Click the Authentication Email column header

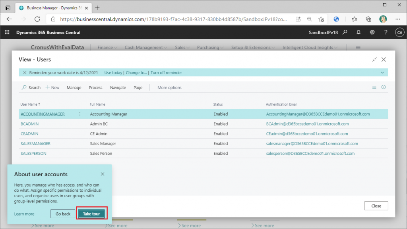point(281,104)
